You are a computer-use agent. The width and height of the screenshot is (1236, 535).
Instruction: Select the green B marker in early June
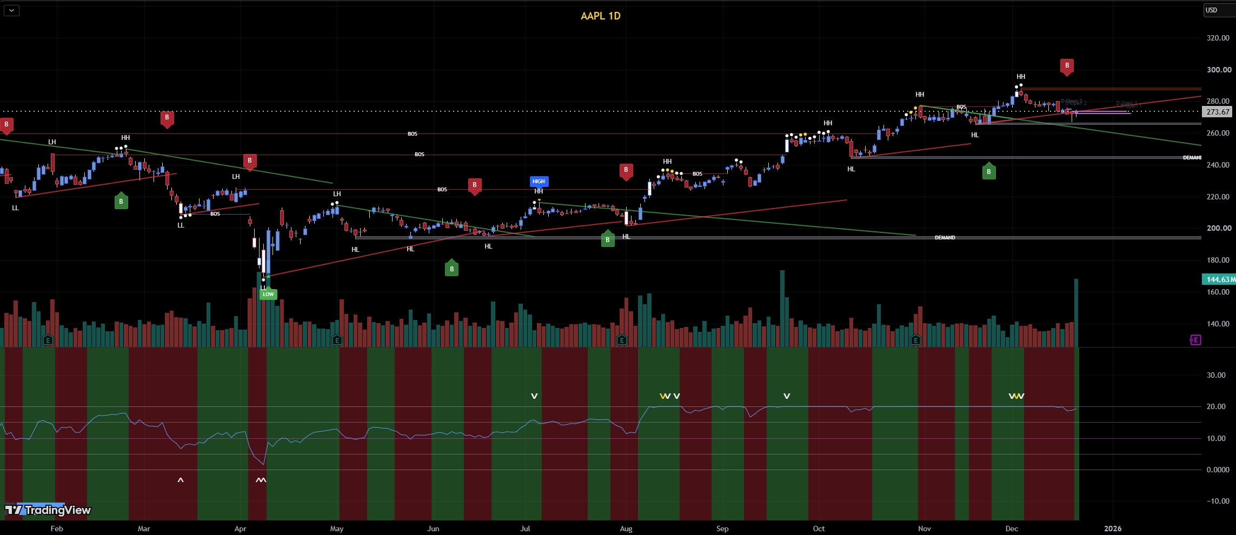pos(451,268)
